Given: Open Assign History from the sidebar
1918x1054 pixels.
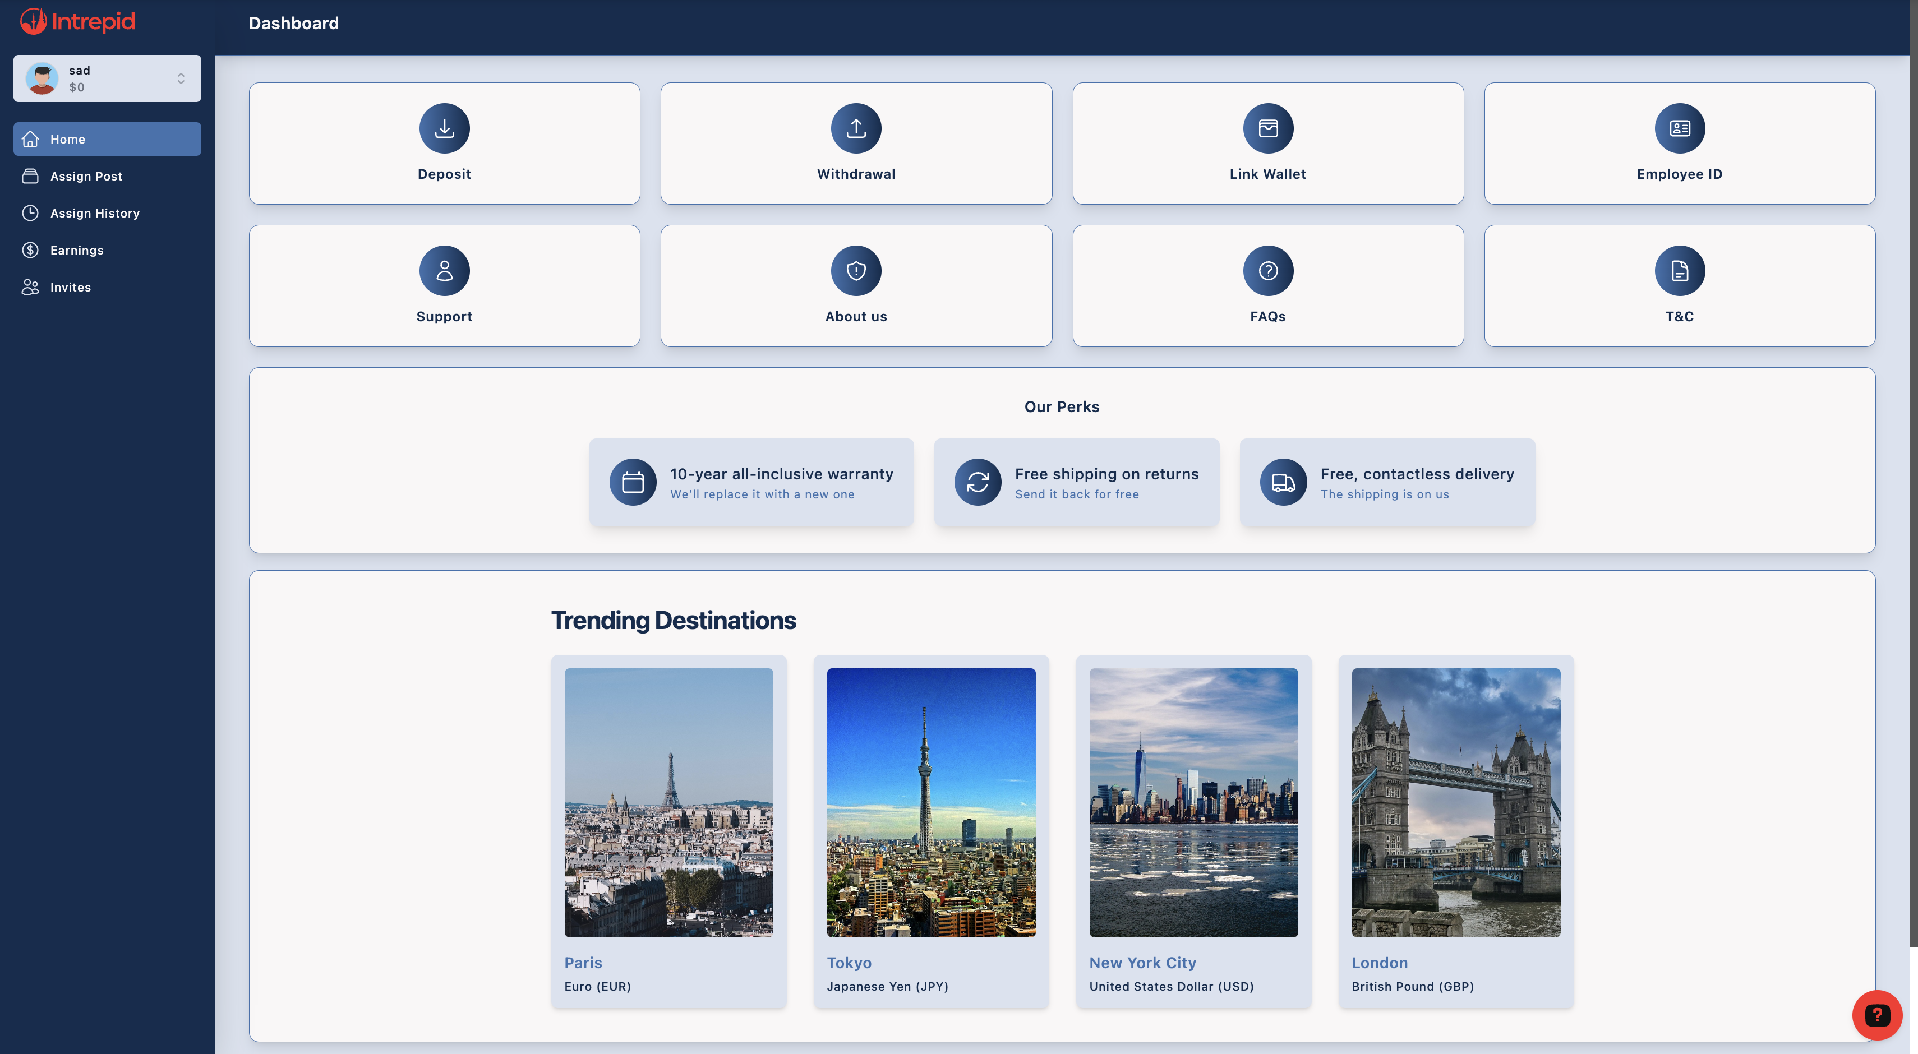Looking at the screenshot, I should pos(95,213).
